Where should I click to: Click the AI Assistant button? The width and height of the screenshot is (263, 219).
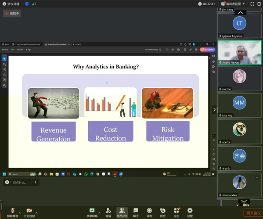[x=208, y=50]
